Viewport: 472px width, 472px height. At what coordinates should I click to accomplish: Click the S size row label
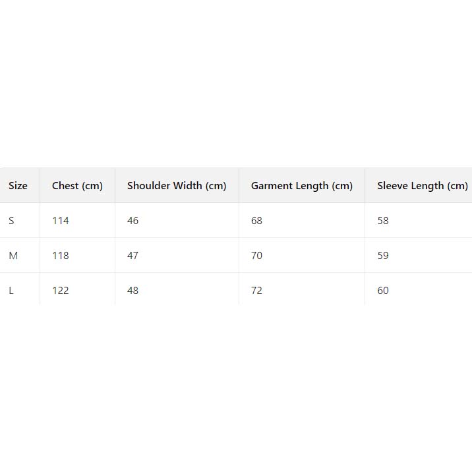click(11, 221)
